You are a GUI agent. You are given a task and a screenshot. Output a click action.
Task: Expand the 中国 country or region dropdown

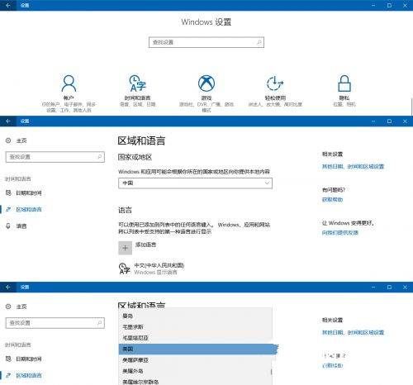click(x=195, y=183)
